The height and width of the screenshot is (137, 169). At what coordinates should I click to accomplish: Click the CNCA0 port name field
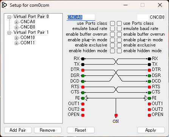[81, 17]
